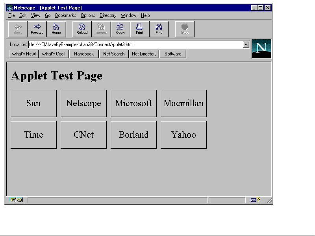
Task: Click the CNet applet button
Action: click(x=83, y=135)
